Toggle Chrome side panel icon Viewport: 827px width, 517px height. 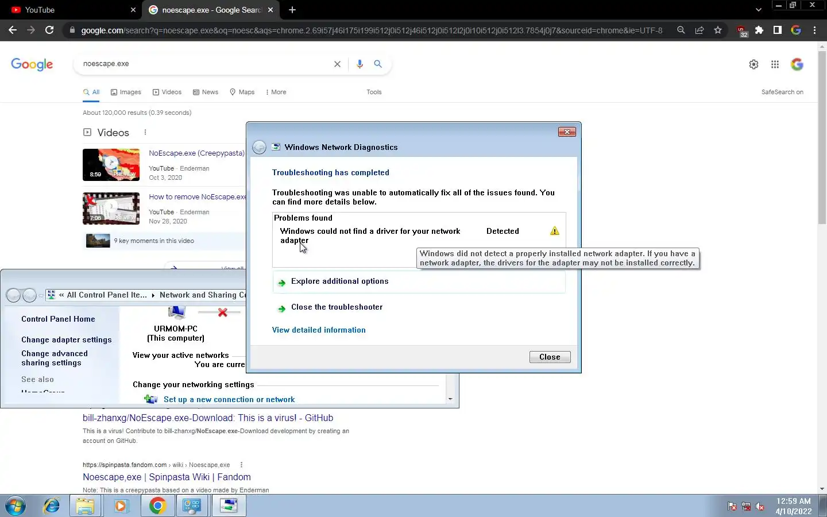pyautogui.click(x=778, y=30)
